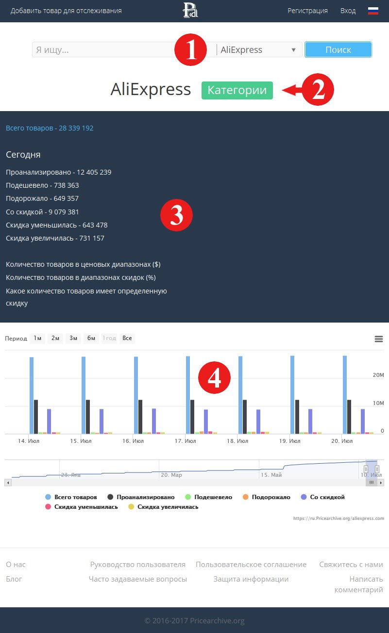This screenshot has height=633, width=389.
Task: Click 'Всего товаров - 28 339 192' link
Action: click(50, 128)
